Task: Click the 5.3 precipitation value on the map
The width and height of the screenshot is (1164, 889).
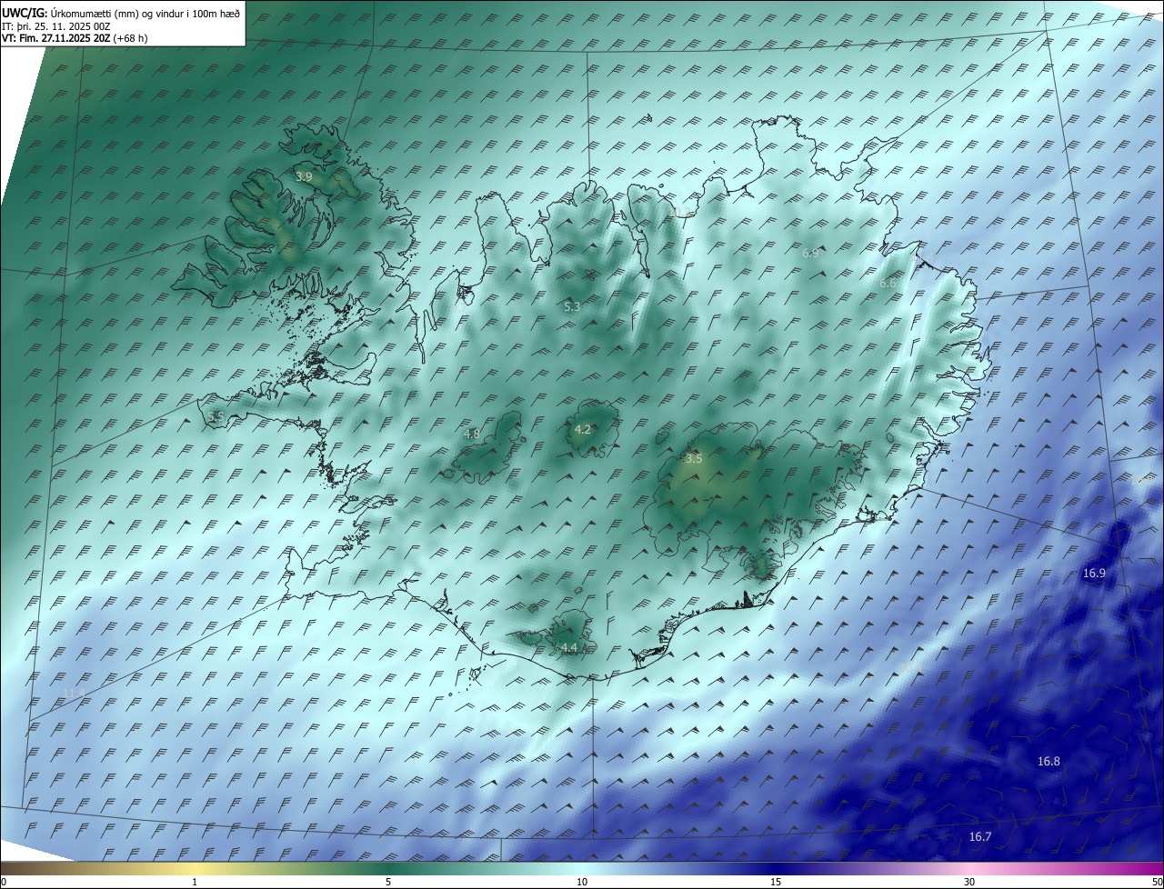Action: 571,307
